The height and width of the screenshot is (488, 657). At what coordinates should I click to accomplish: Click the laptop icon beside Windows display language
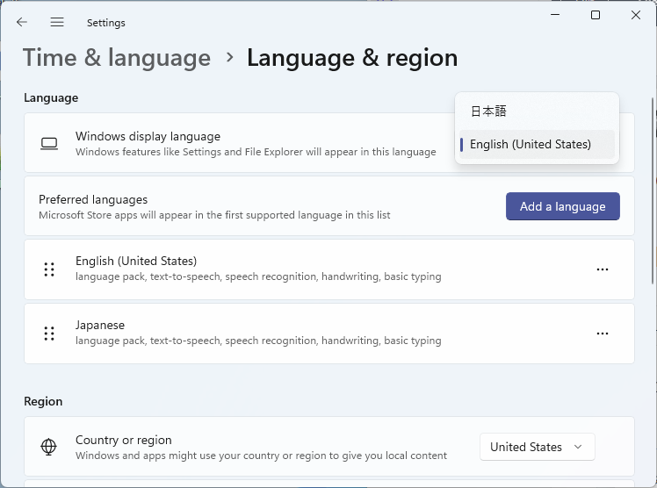pos(49,143)
